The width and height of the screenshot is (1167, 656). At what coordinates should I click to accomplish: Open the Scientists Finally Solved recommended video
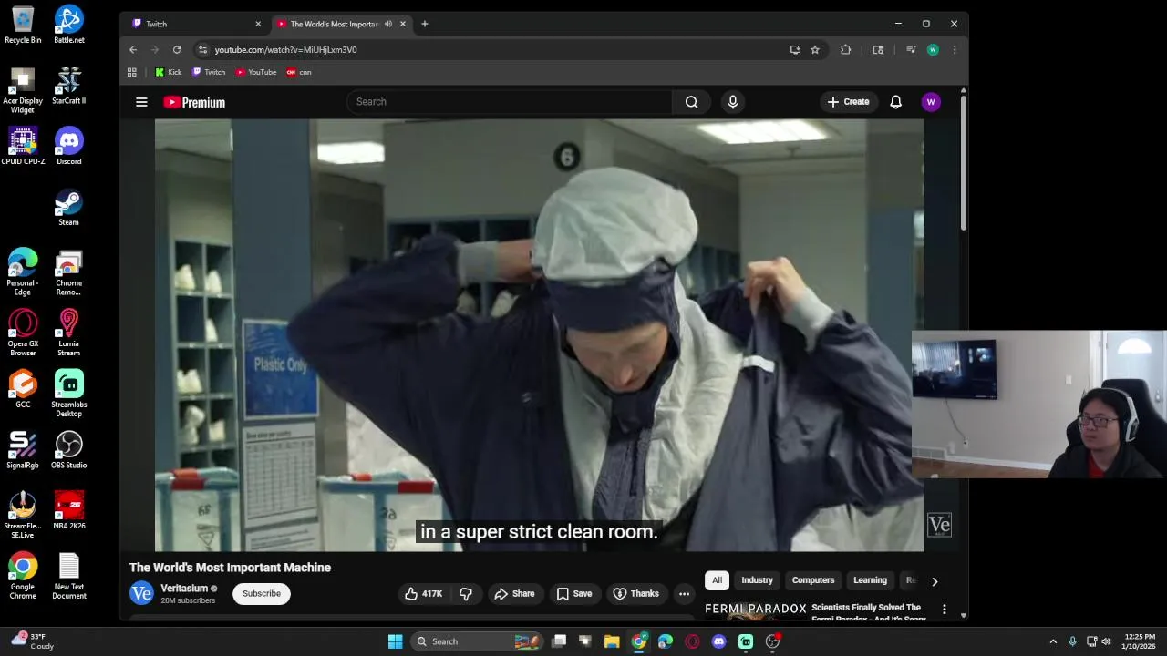pyautogui.click(x=868, y=613)
